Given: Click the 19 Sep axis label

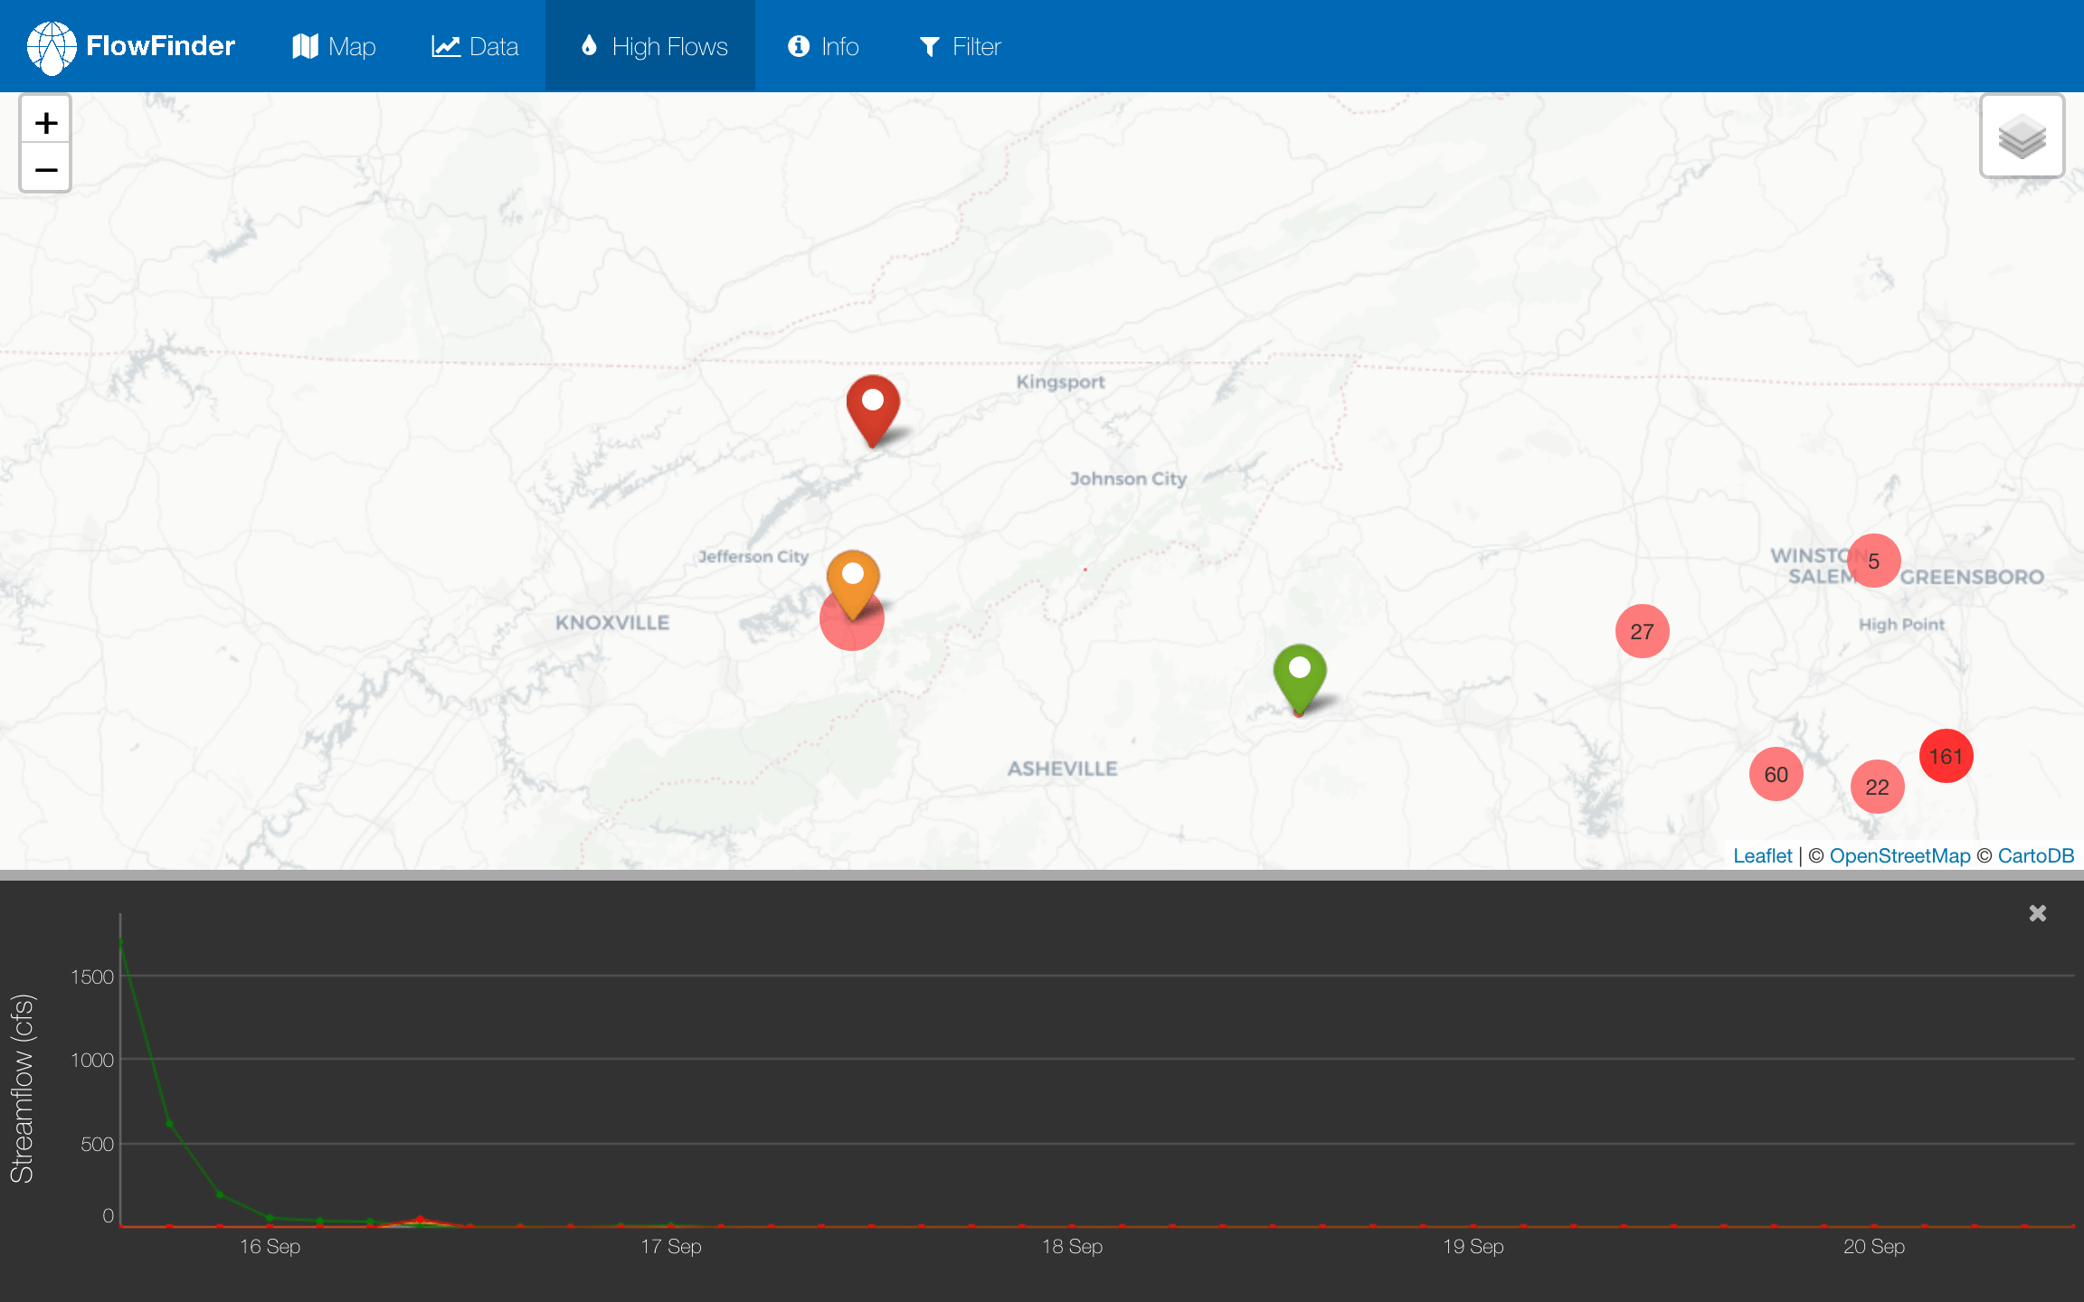Looking at the screenshot, I should pyautogui.click(x=1473, y=1246).
